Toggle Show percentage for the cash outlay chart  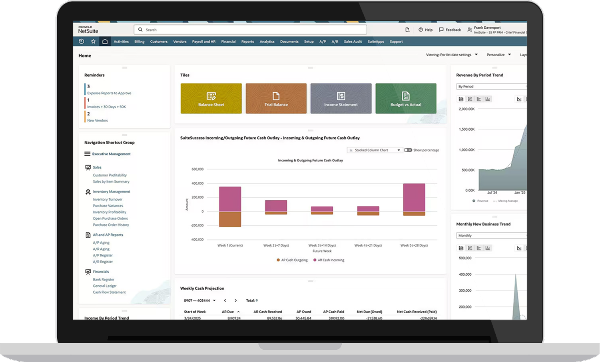click(408, 150)
